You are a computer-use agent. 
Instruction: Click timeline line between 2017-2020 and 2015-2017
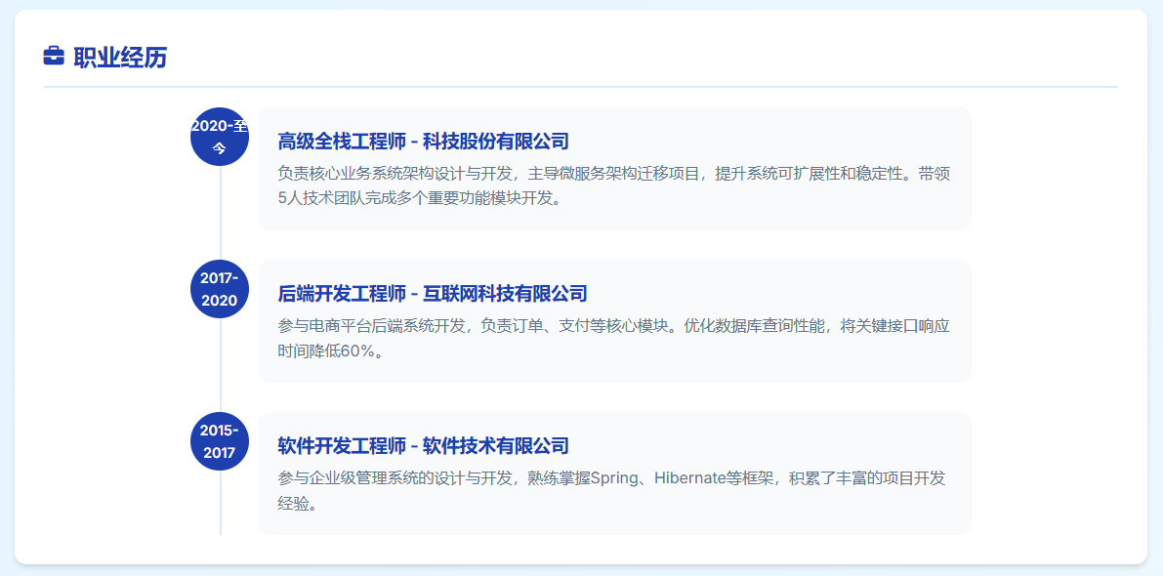point(221,365)
